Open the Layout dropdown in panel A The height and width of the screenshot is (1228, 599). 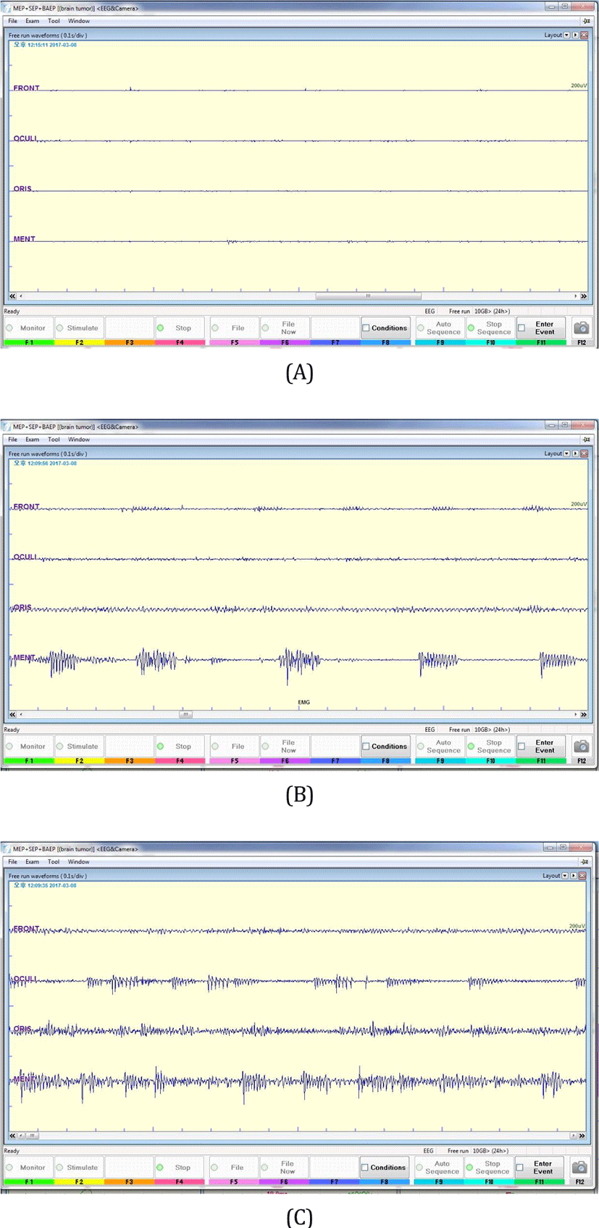pos(566,35)
